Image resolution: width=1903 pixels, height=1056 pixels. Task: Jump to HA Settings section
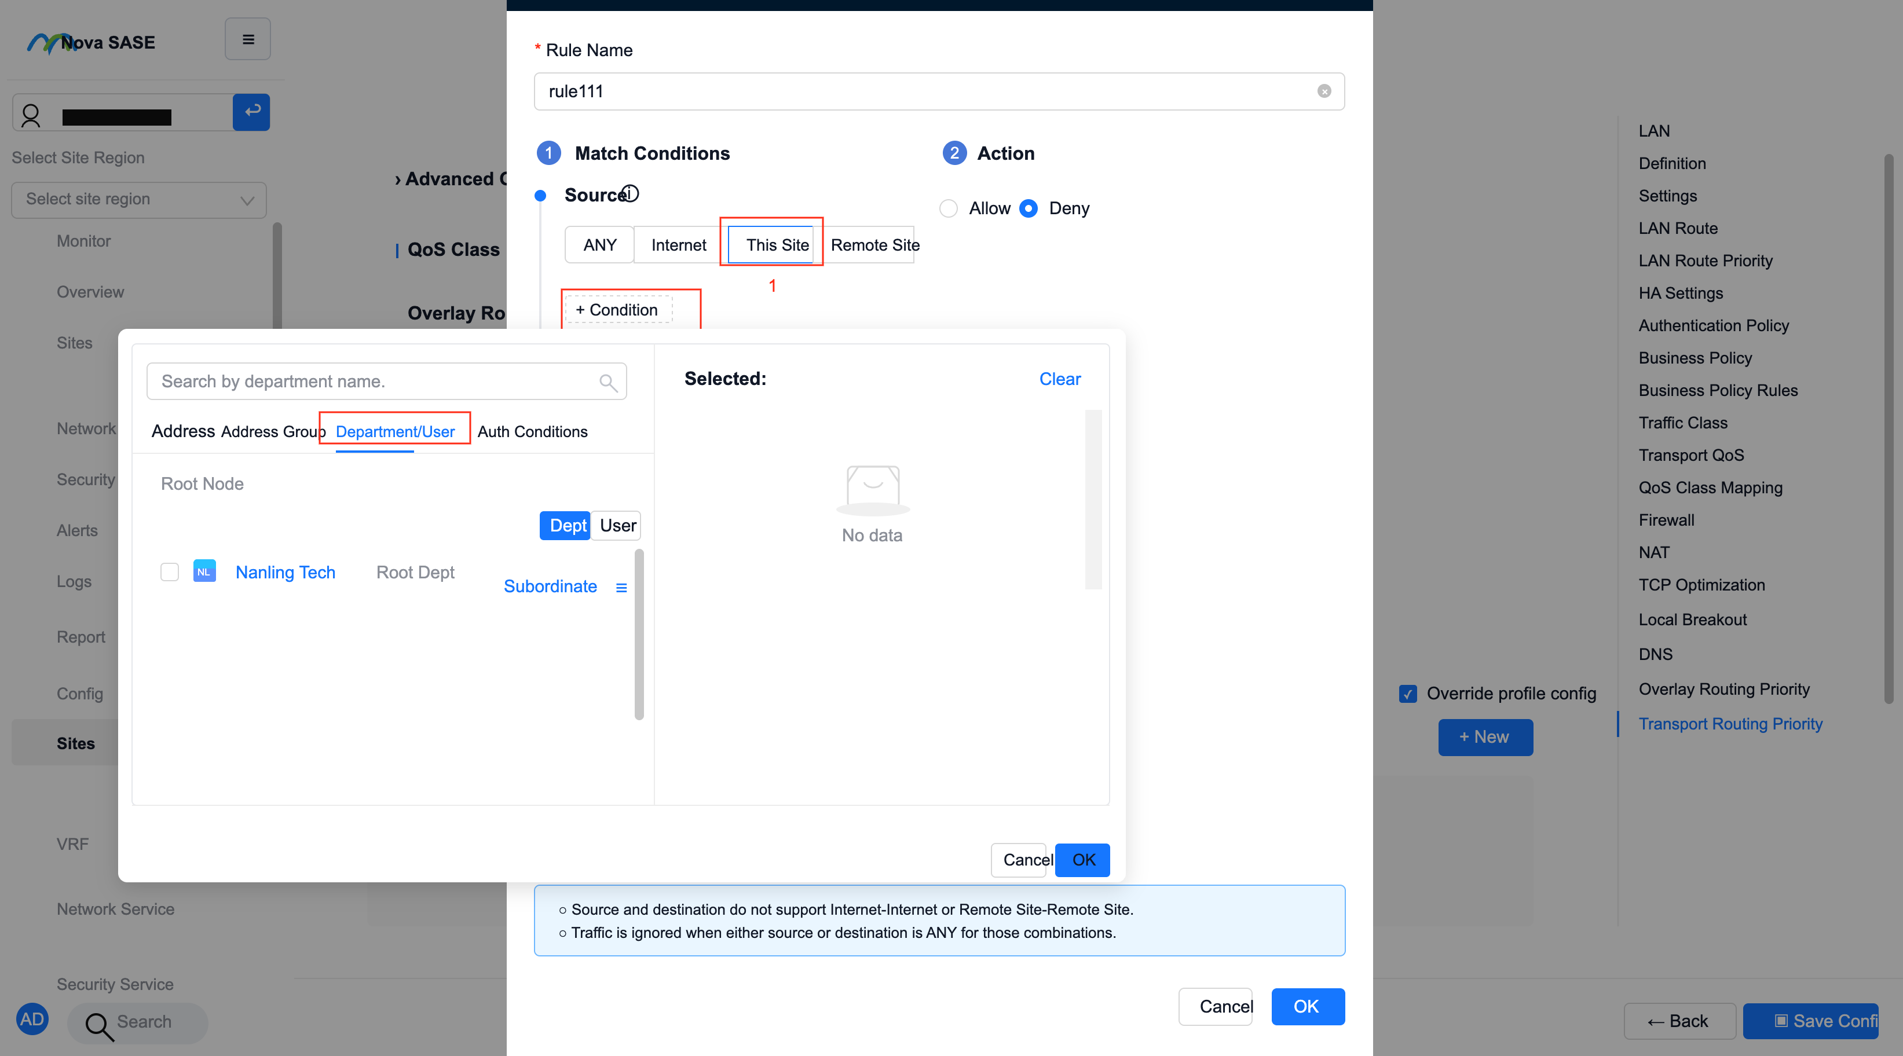click(1681, 293)
